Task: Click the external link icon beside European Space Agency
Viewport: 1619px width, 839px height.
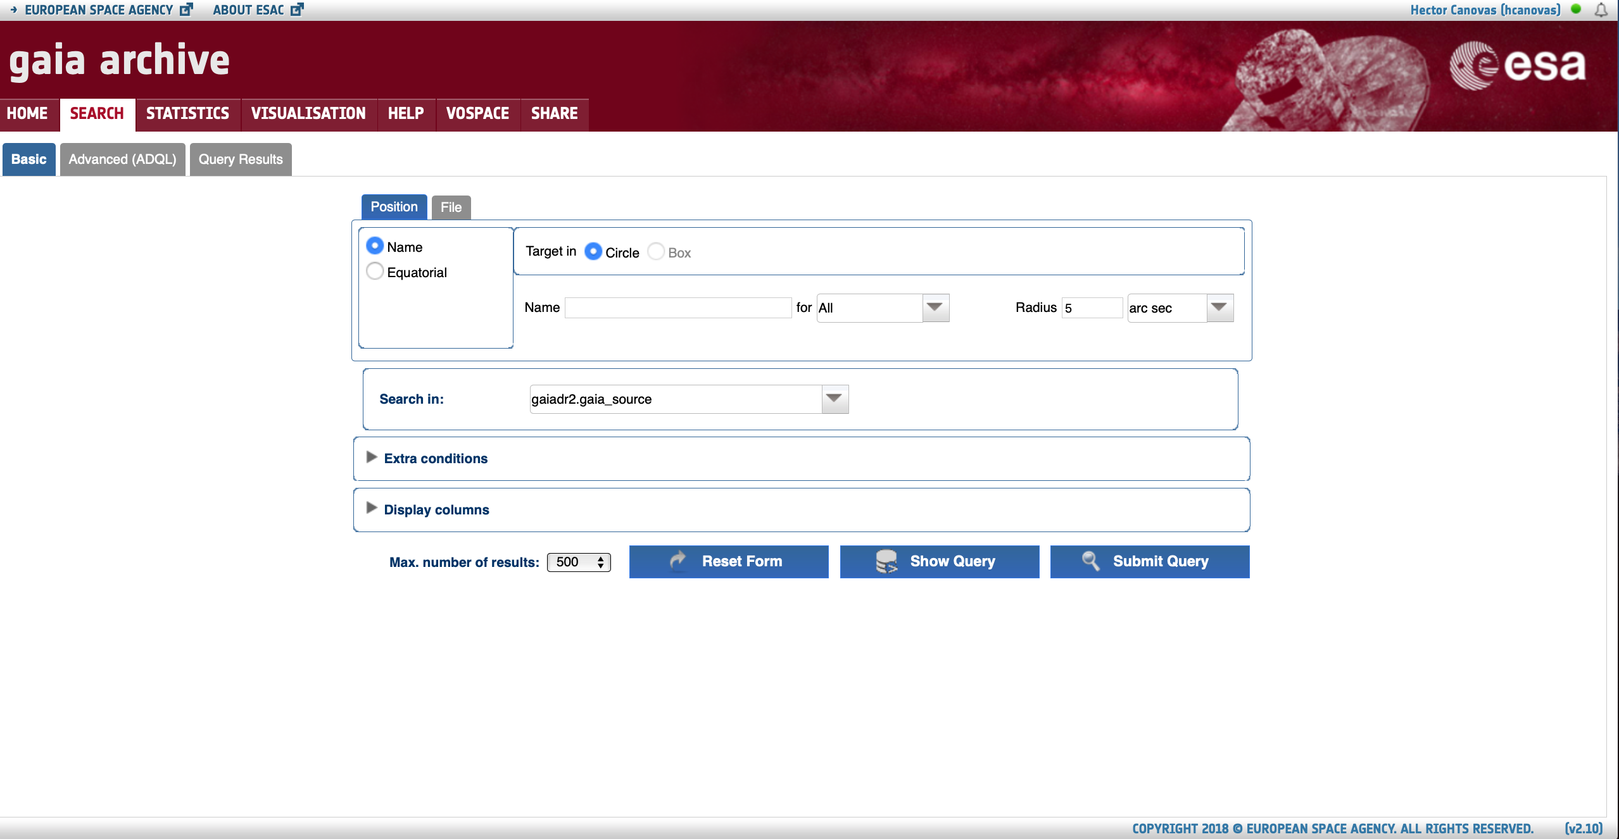Action: [x=186, y=9]
